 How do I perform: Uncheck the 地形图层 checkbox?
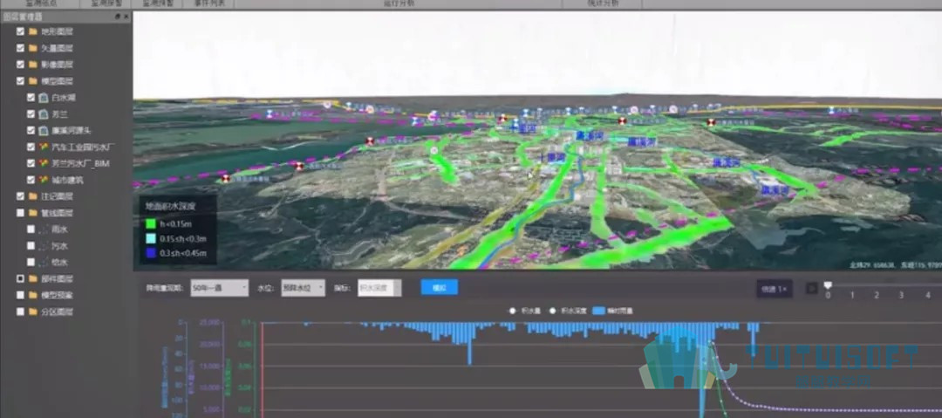(x=20, y=31)
